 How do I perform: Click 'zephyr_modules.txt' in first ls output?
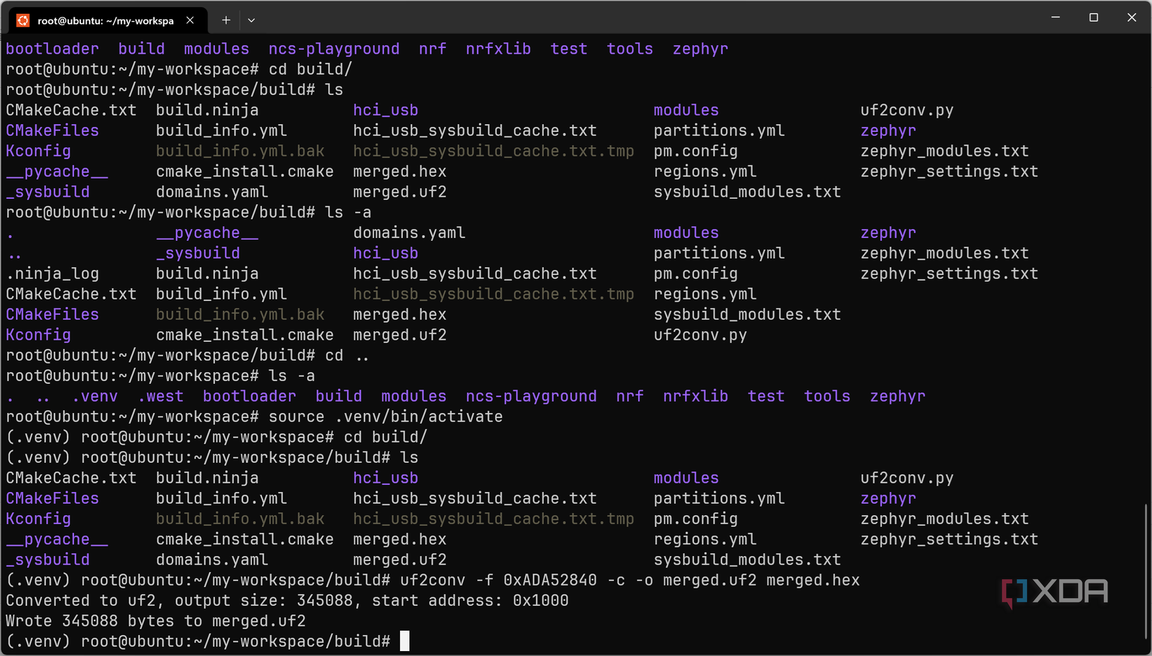coord(945,151)
